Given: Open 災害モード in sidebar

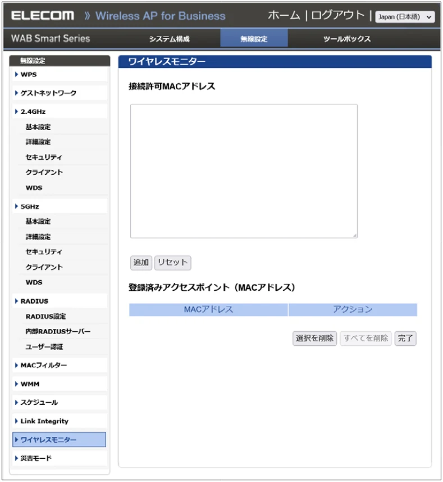Looking at the screenshot, I should click(x=60, y=458).
